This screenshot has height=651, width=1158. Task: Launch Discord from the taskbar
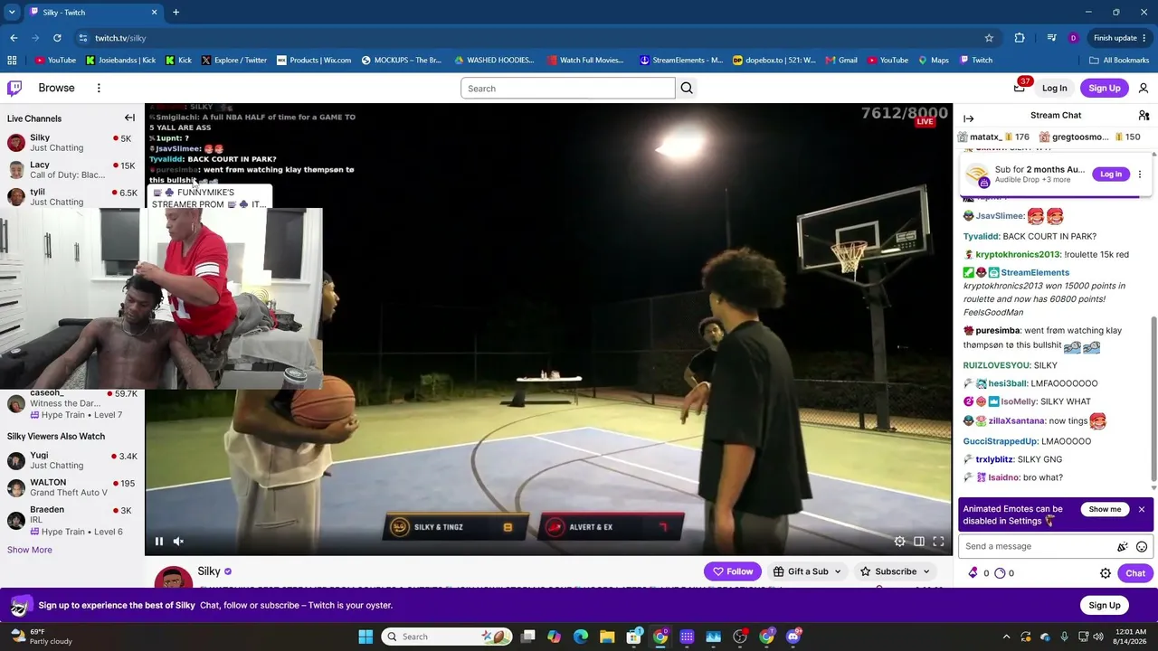coord(793,637)
